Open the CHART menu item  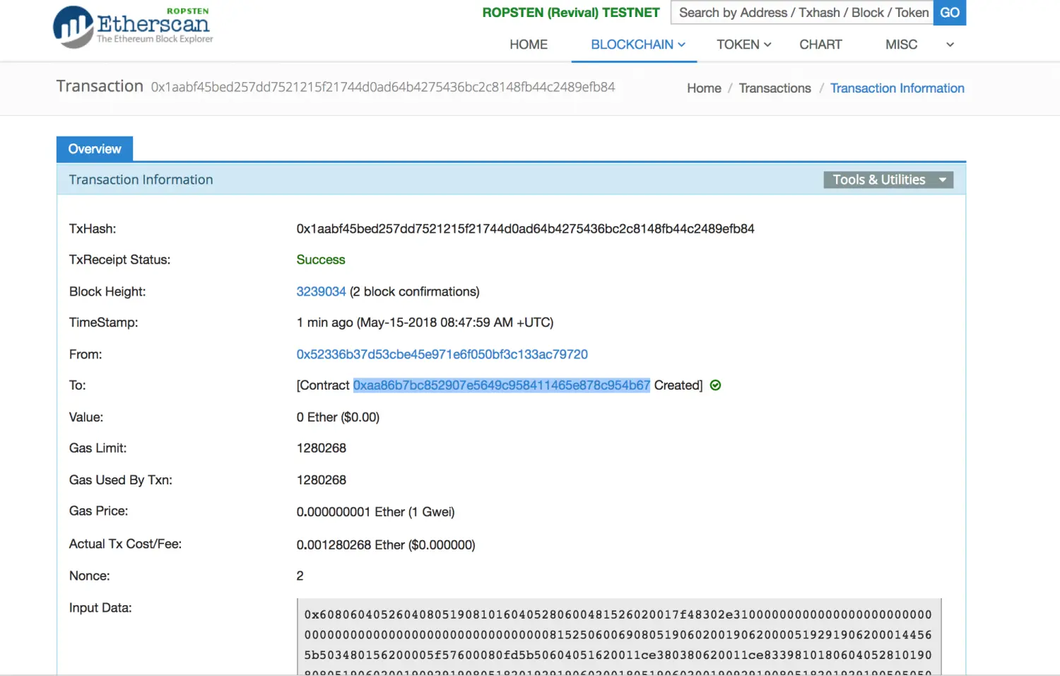point(820,45)
